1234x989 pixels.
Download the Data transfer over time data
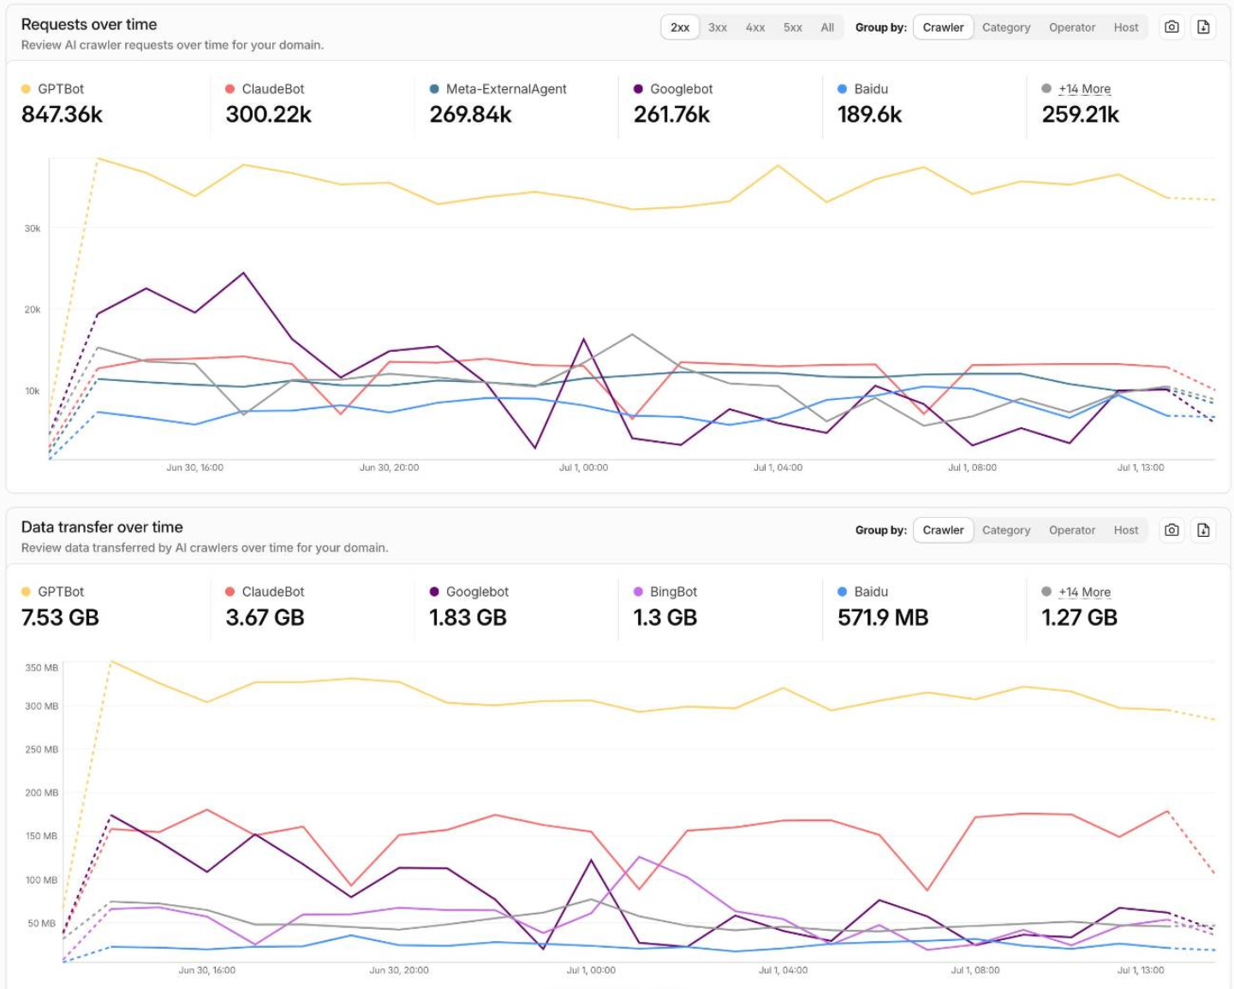[x=1203, y=530]
